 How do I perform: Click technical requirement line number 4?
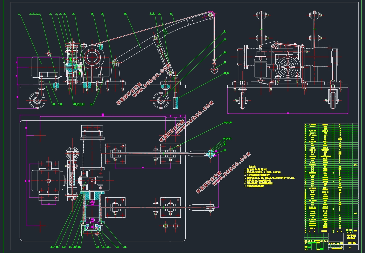coord(270,178)
